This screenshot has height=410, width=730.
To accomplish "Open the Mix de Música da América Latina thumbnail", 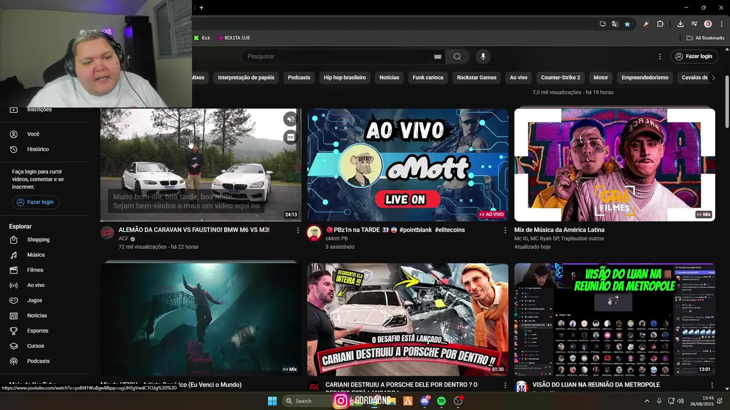I will click(x=615, y=165).
